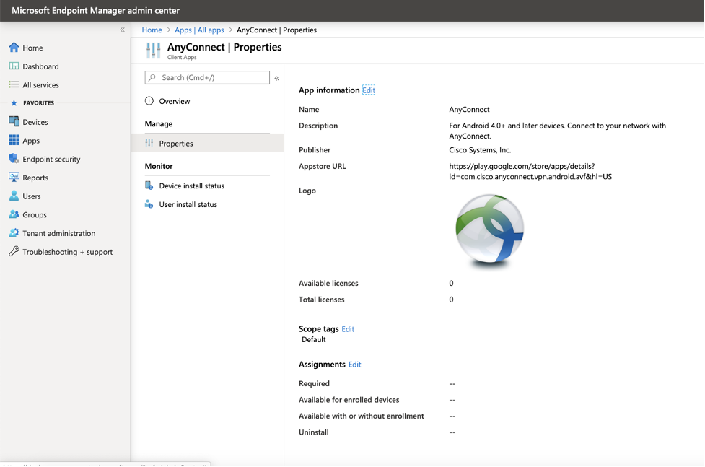This screenshot has height=467, width=705.
Task: Click the Available licenses label
Action: 328,283
